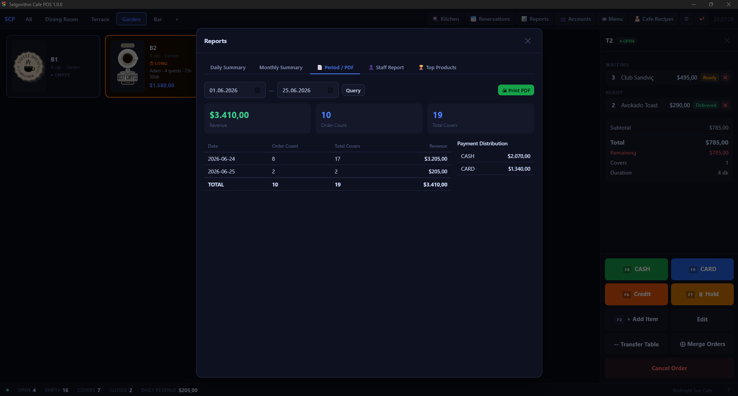The width and height of the screenshot is (738, 396).
Task: Click EMPTY 16 in the status bar
Action: point(57,390)
